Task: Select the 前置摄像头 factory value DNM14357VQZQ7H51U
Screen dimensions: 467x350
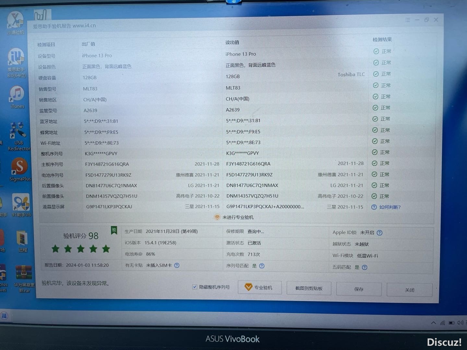Action: [112, 196]
